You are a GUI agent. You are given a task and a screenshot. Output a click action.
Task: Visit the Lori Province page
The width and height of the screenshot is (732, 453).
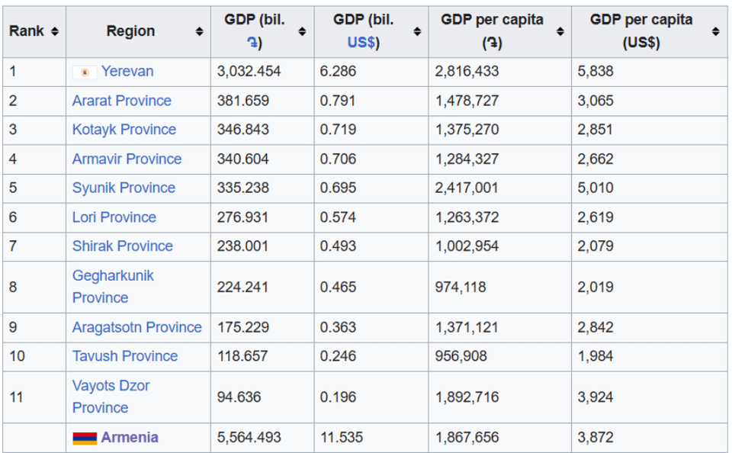pos(114,217)
